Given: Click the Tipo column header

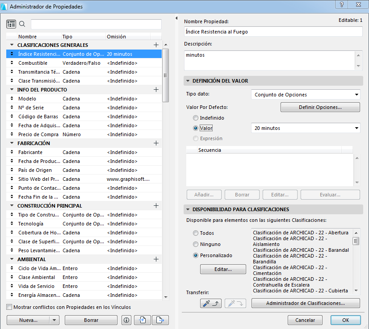Looking at the screenshot, I should tap(83, 37).
